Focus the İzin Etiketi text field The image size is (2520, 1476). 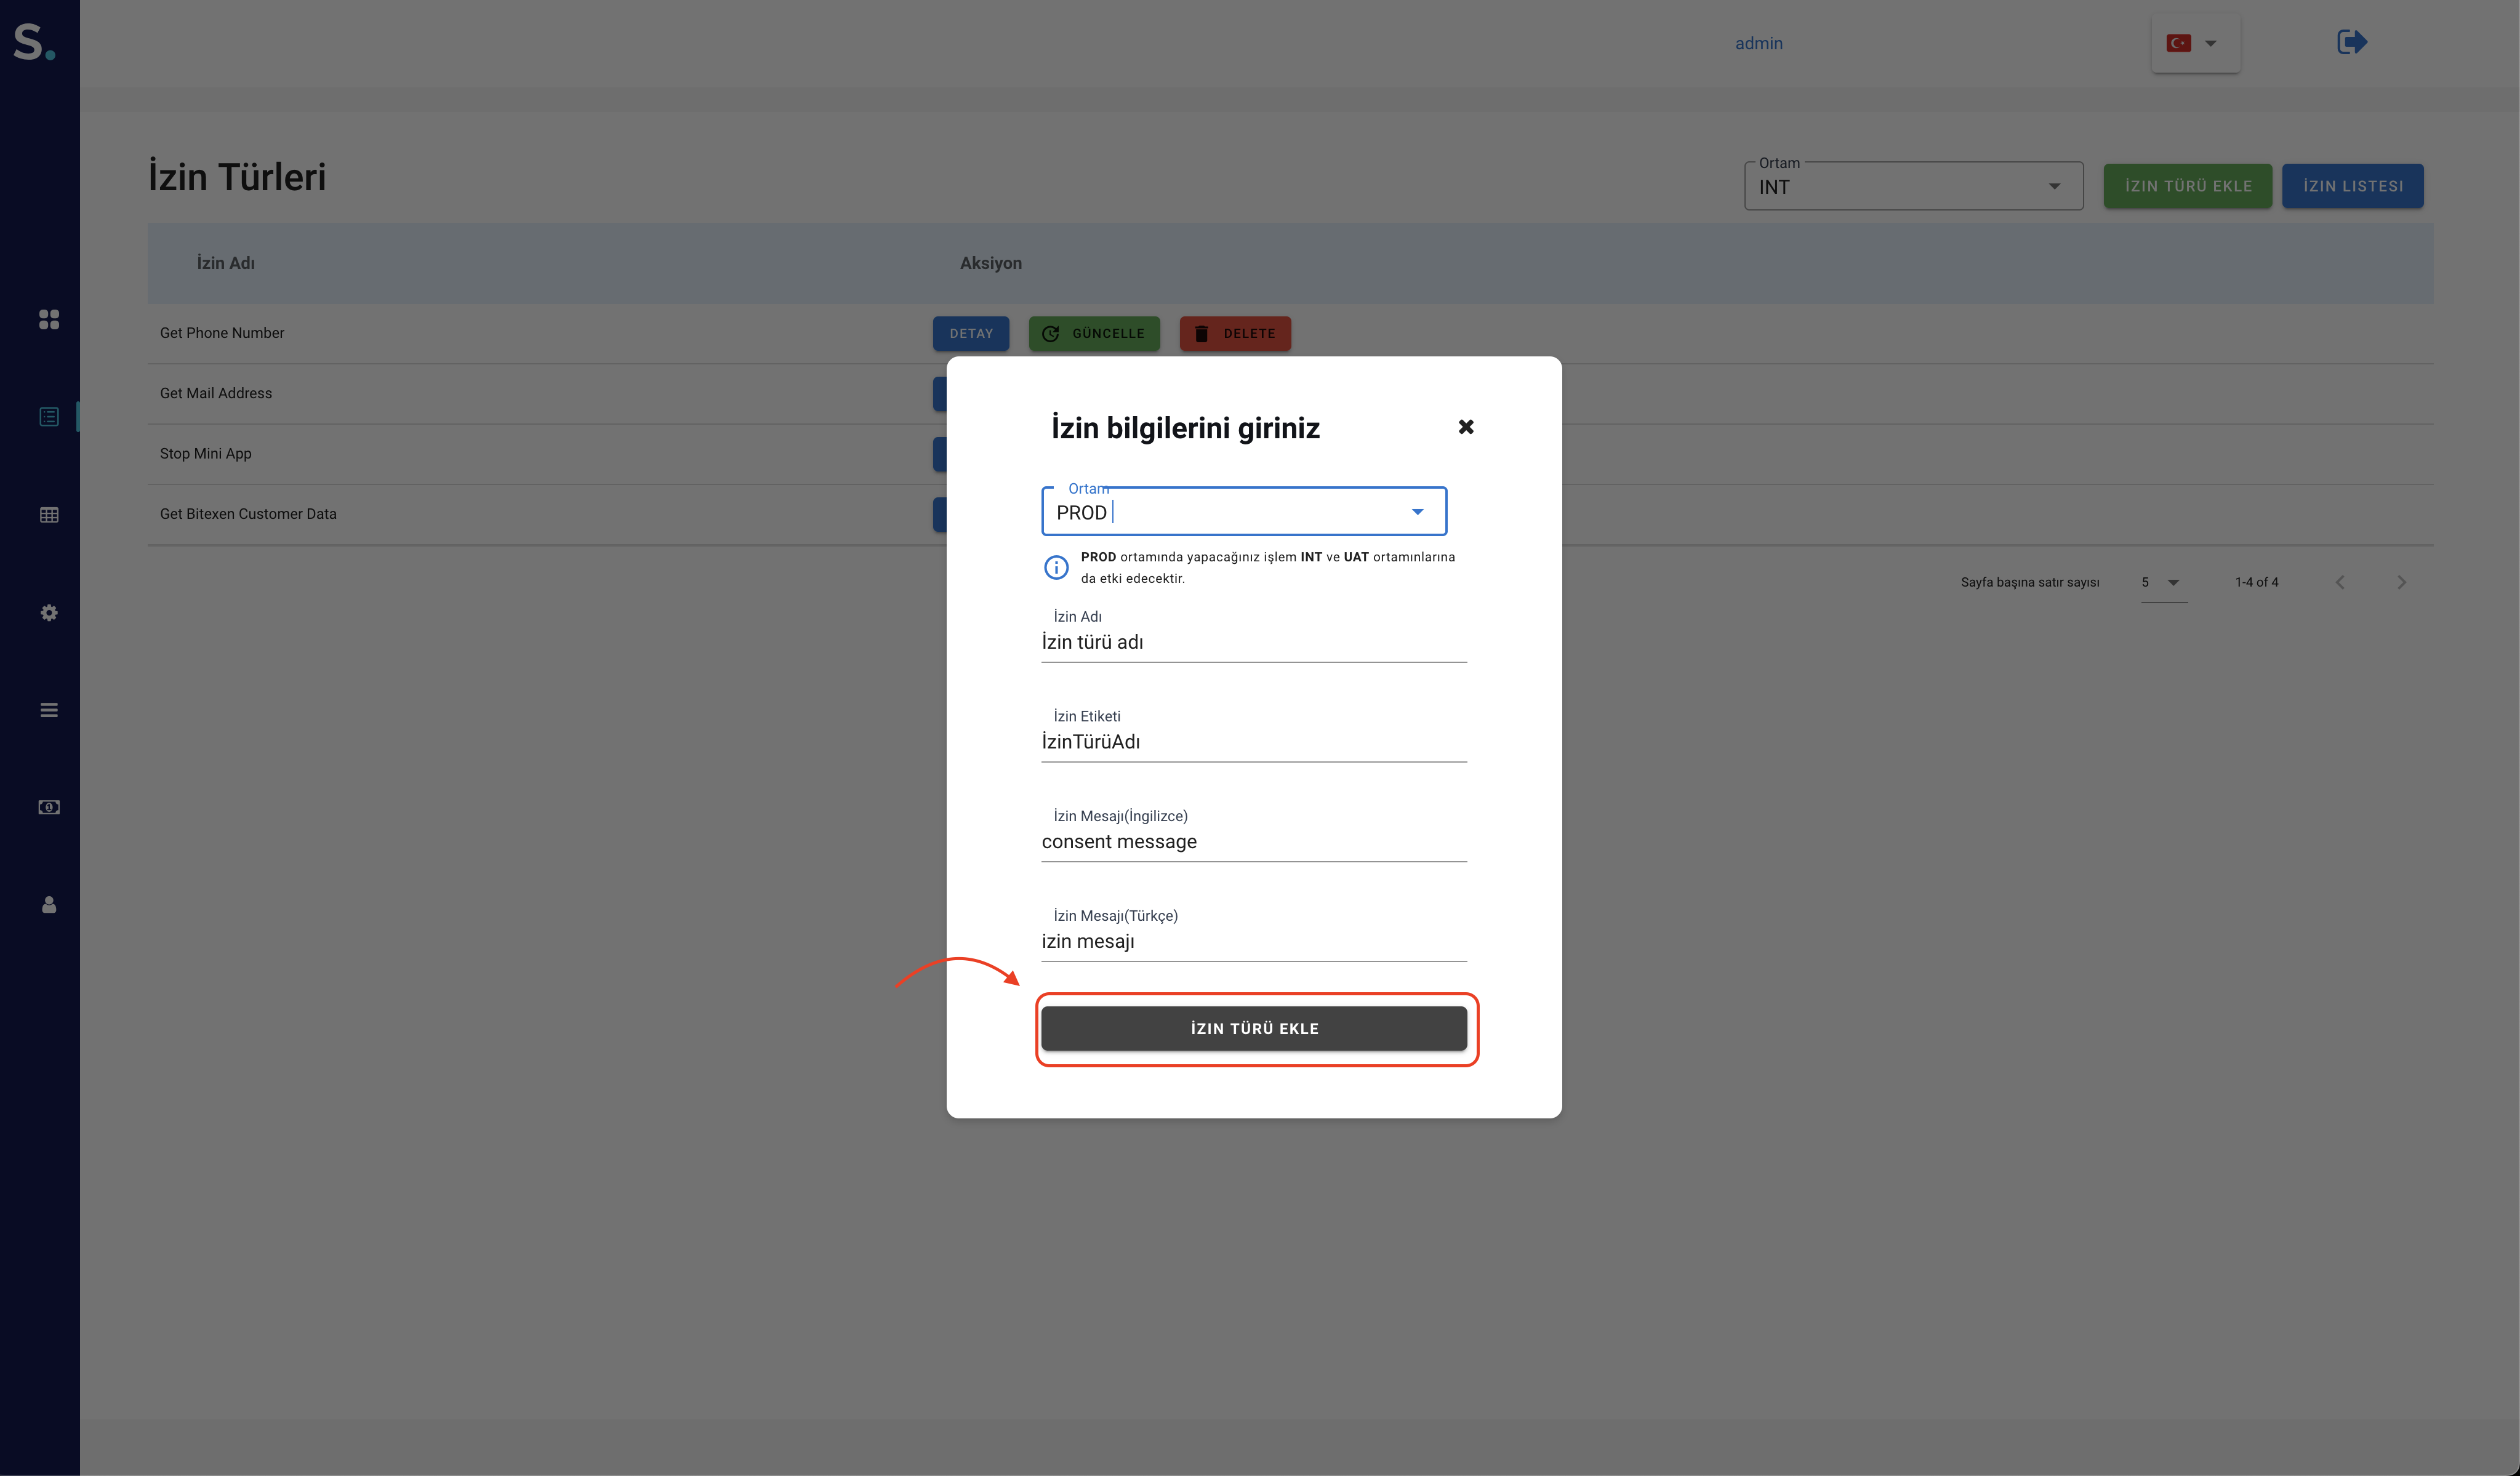pyautogui.click(x=1253, y=742)
